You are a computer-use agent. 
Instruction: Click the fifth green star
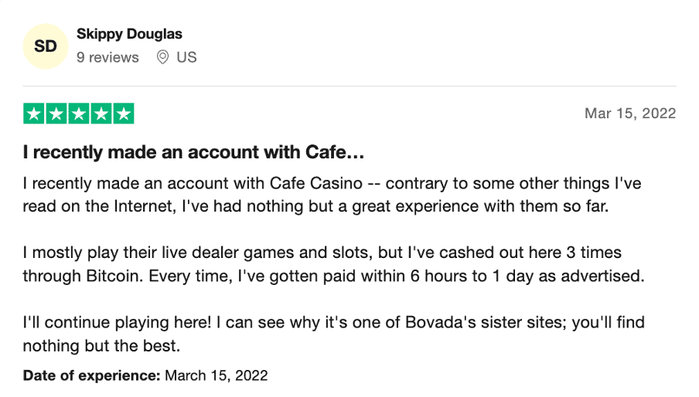[124, 114]
